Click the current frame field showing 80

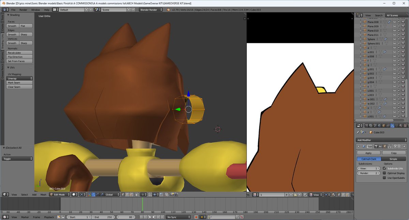click(126, 217)
